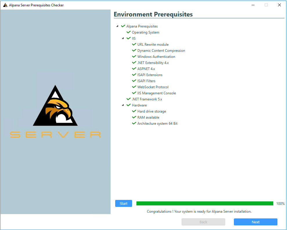This screenshot has width=287, height=230.
Task: Click checkmark beside RAM available
Action: [x=134, y=117]
